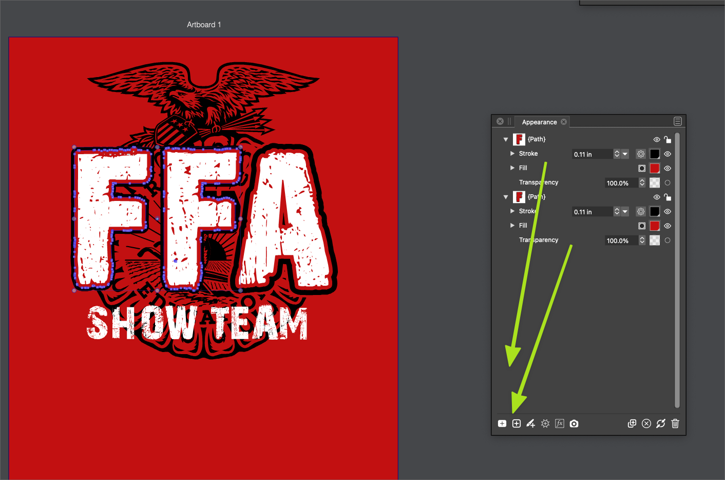Click the add fill button in the Appearance footer
725x480 pixels.
click(x=502, y=423)
